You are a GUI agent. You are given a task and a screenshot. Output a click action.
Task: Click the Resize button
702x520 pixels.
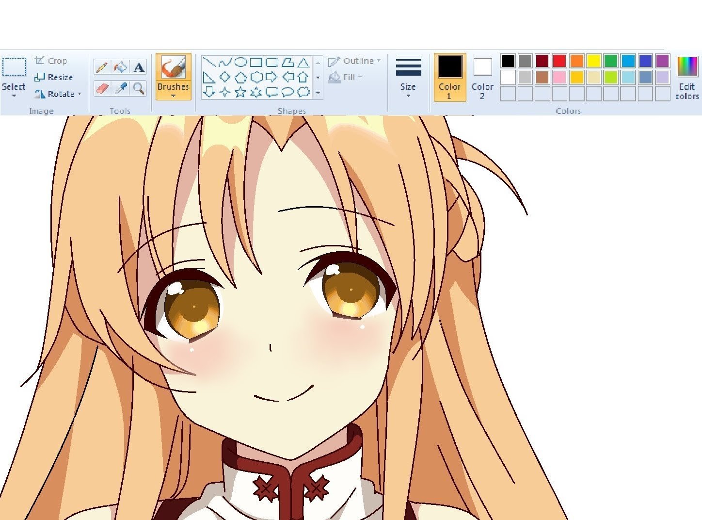pos(54,77)
